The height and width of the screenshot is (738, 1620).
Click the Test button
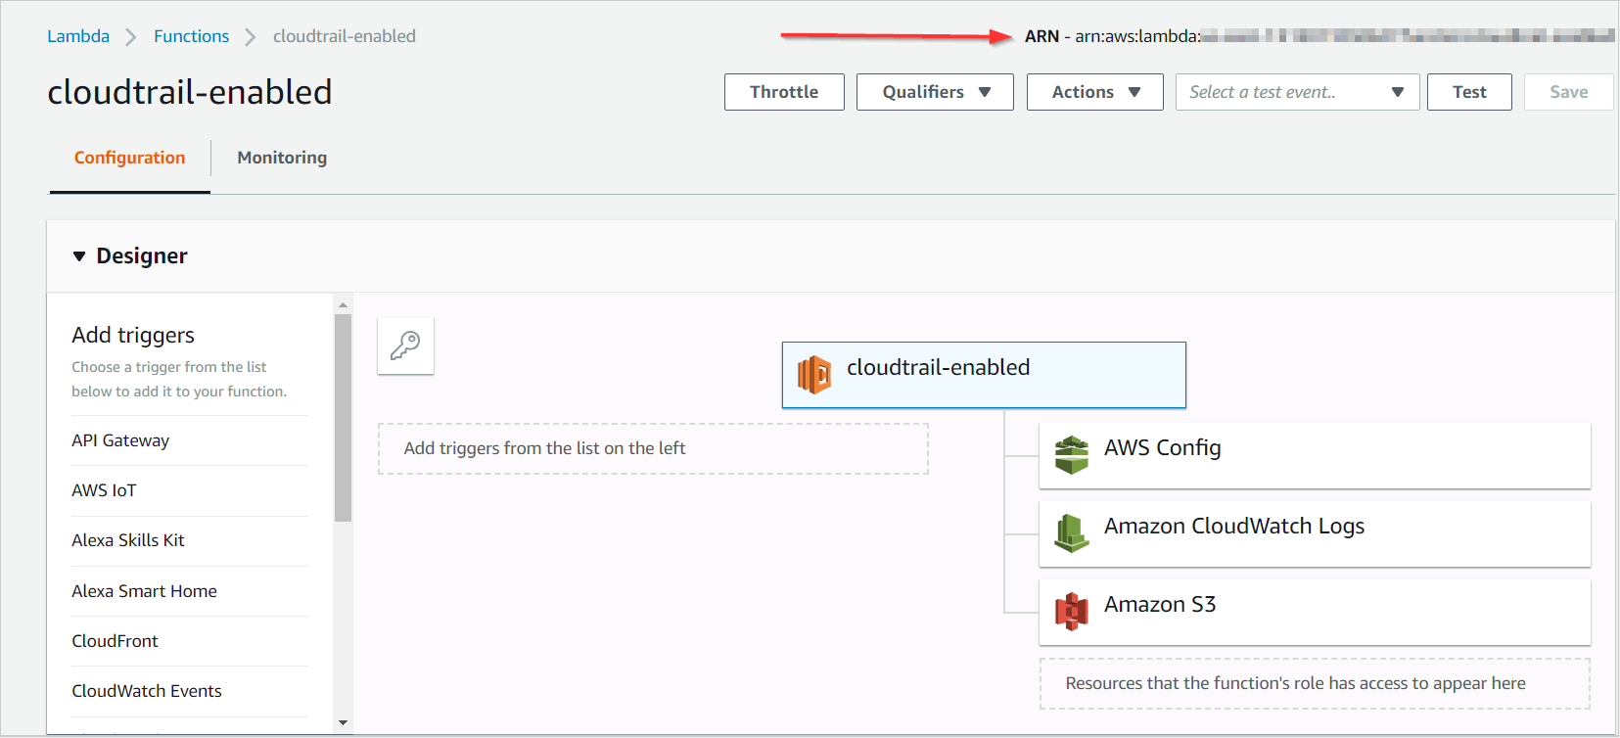tap(1469, 92)
